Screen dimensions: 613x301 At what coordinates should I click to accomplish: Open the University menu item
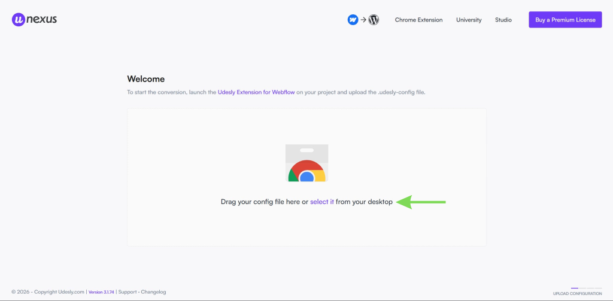click(x=469, y=20)
